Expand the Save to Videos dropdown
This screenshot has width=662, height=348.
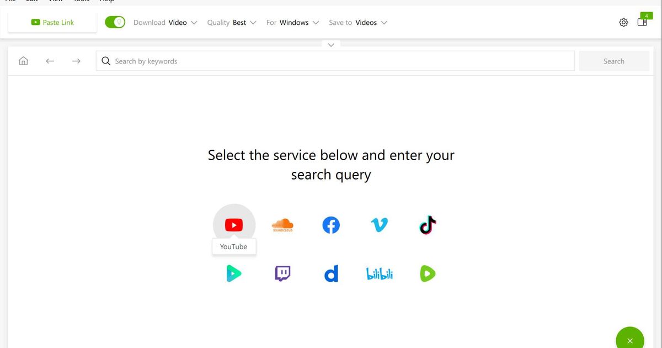click(x=358, y=23)
